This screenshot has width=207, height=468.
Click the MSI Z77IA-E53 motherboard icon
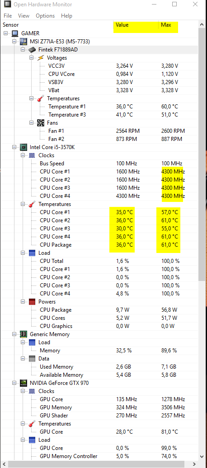click(x=24, y=41)
